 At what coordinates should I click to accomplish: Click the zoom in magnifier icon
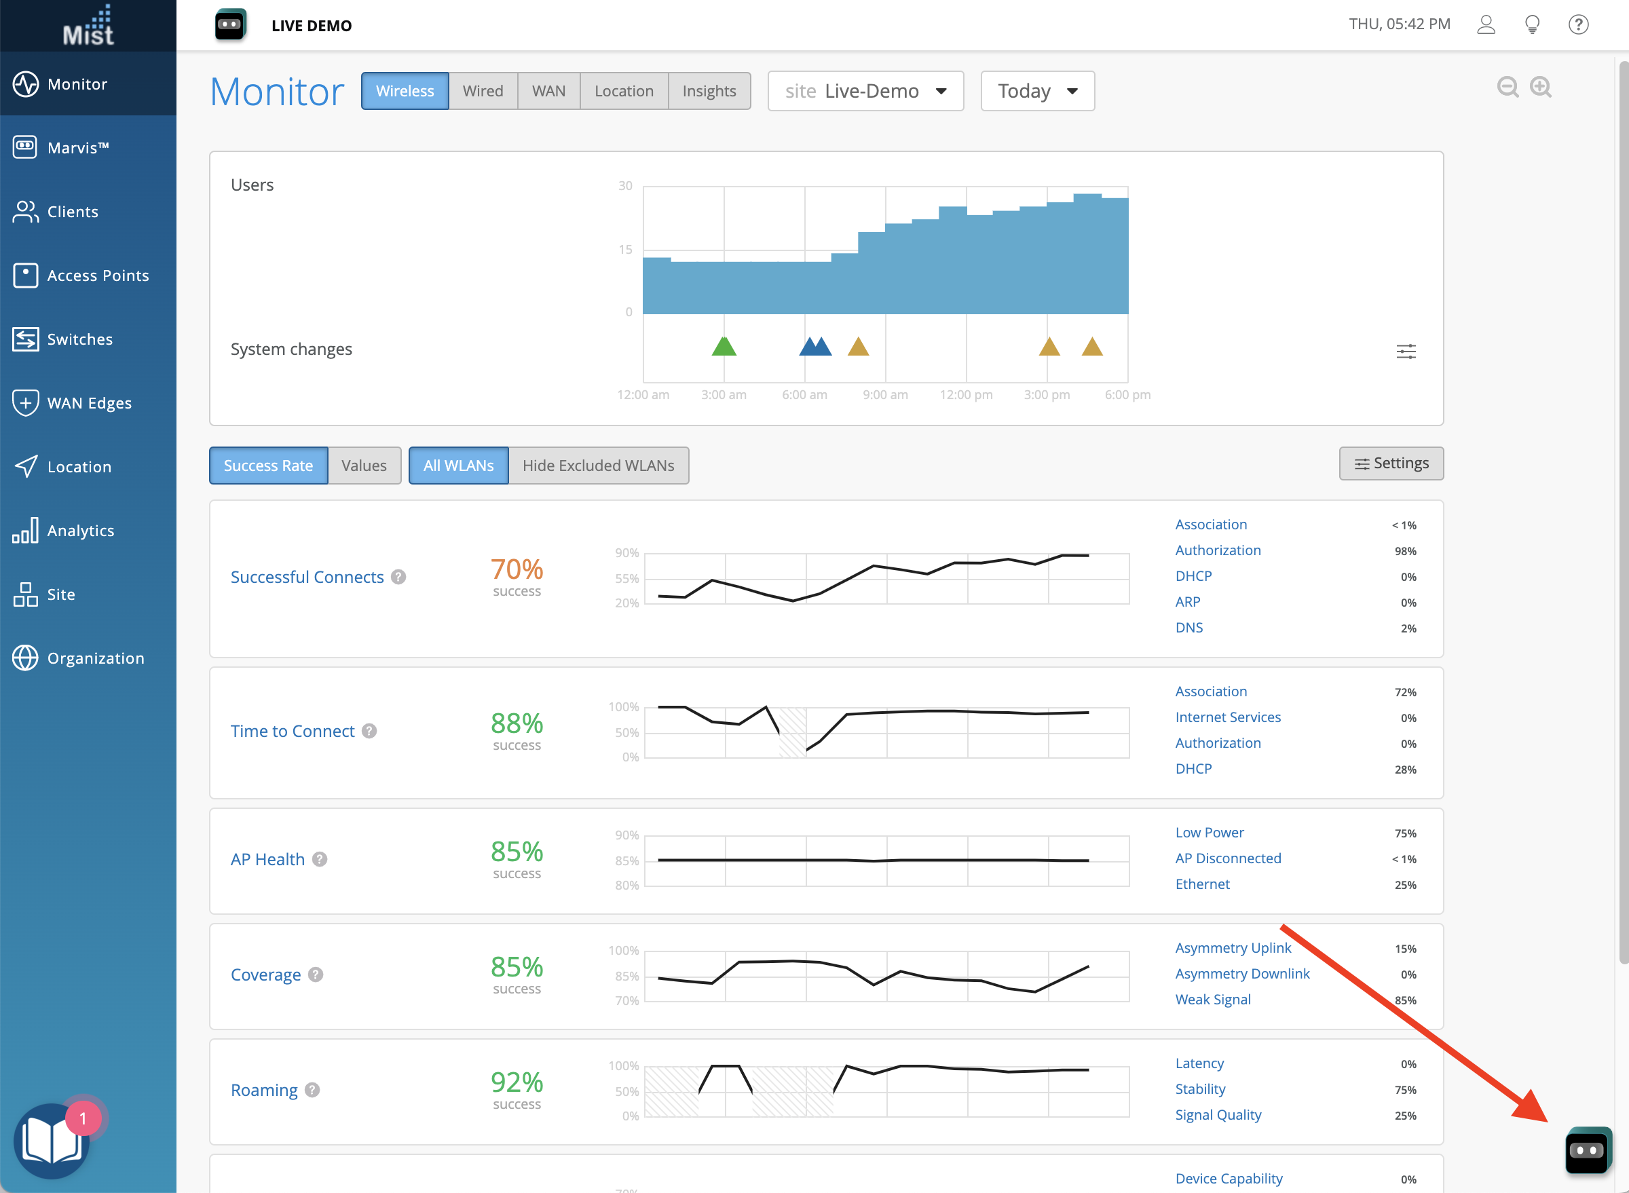coord(1540,88)
